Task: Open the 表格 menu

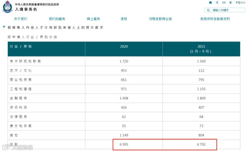Action: pyautogui.click(x=124, y=19)
